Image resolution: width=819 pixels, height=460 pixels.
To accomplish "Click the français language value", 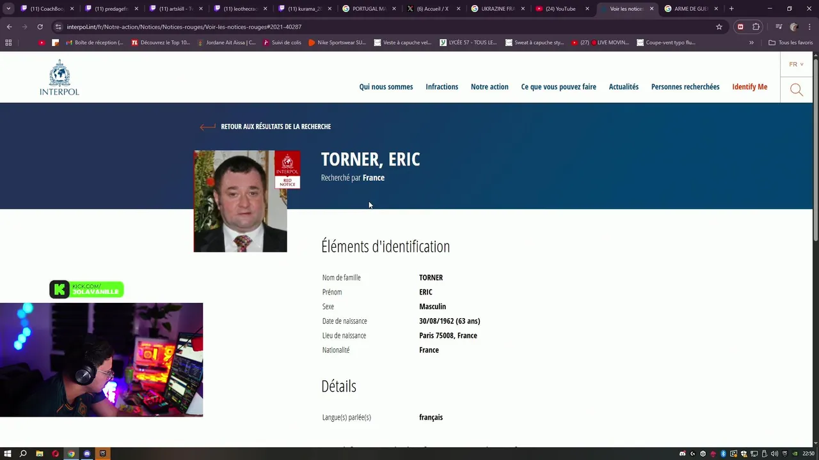I will 431,417.
